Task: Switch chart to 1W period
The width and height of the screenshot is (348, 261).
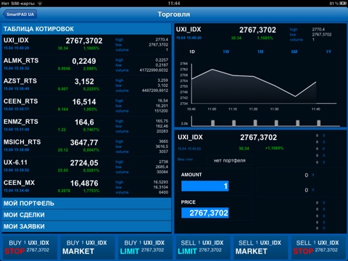Action: (x=226, y=51)
